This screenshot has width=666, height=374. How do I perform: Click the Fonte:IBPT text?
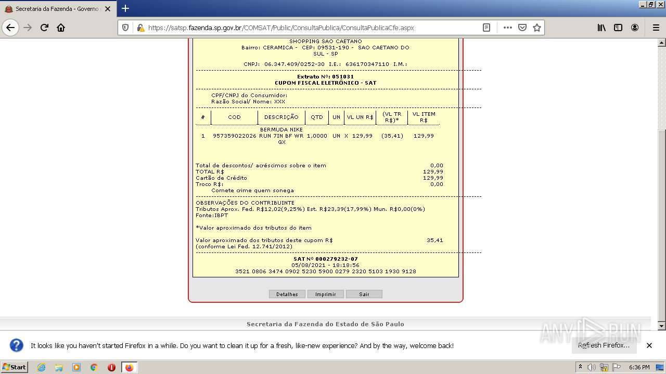(212, 215)
